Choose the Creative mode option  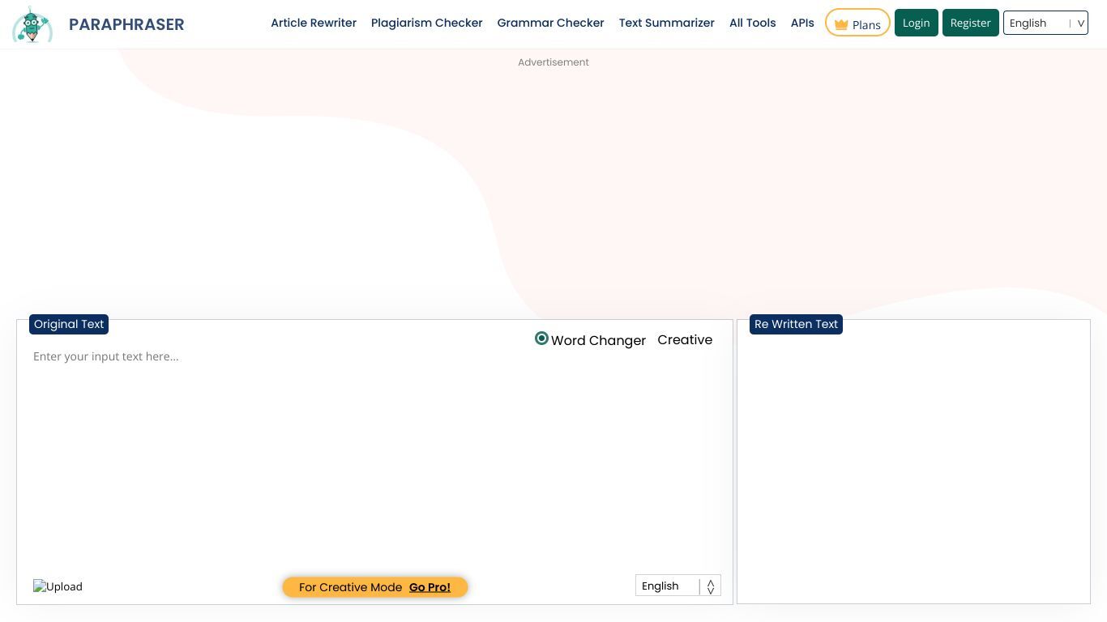click(685, 340)
